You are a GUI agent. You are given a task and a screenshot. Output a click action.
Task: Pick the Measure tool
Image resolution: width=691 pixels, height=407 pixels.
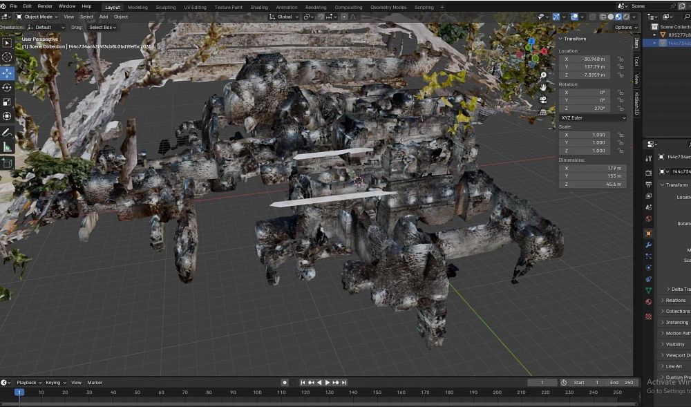(x=7, y=146)
